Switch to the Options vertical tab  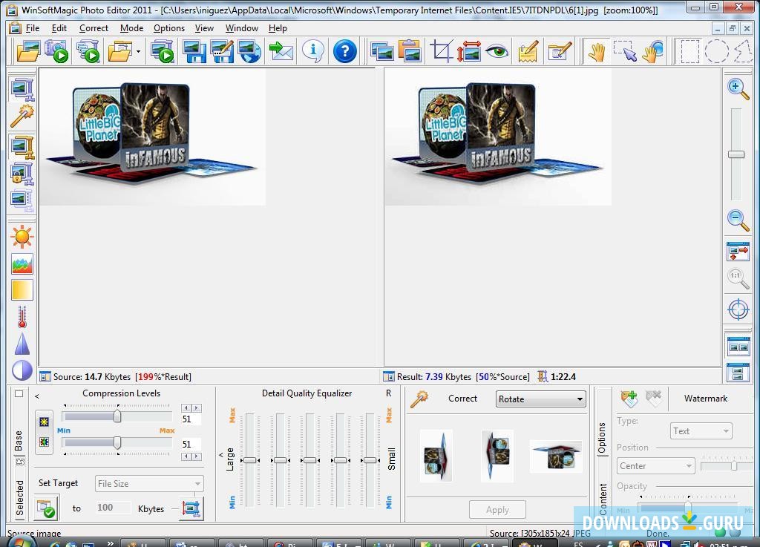[x=602, y=439]
